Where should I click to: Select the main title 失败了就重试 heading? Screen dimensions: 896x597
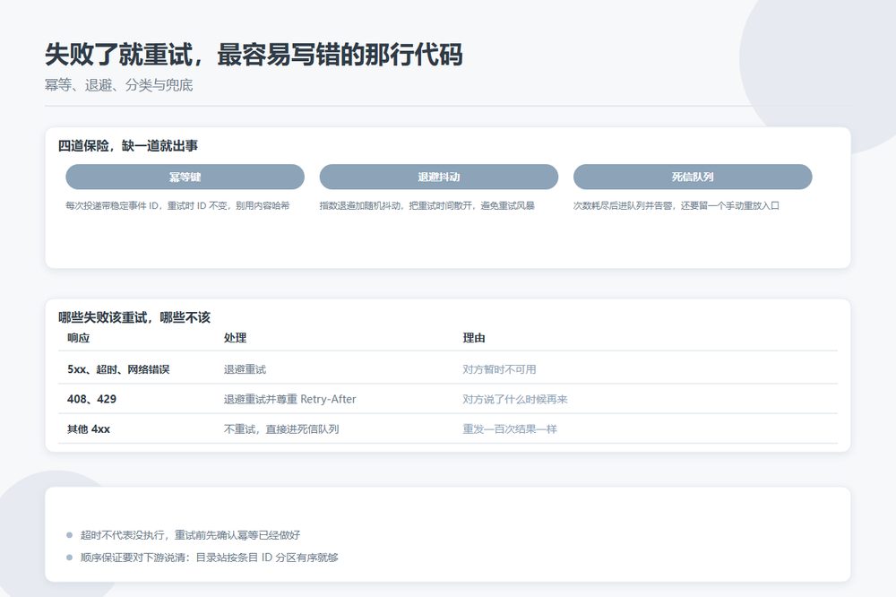coord(254,55)
